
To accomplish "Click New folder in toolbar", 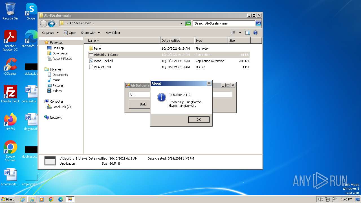I will [x=113, y=33].
